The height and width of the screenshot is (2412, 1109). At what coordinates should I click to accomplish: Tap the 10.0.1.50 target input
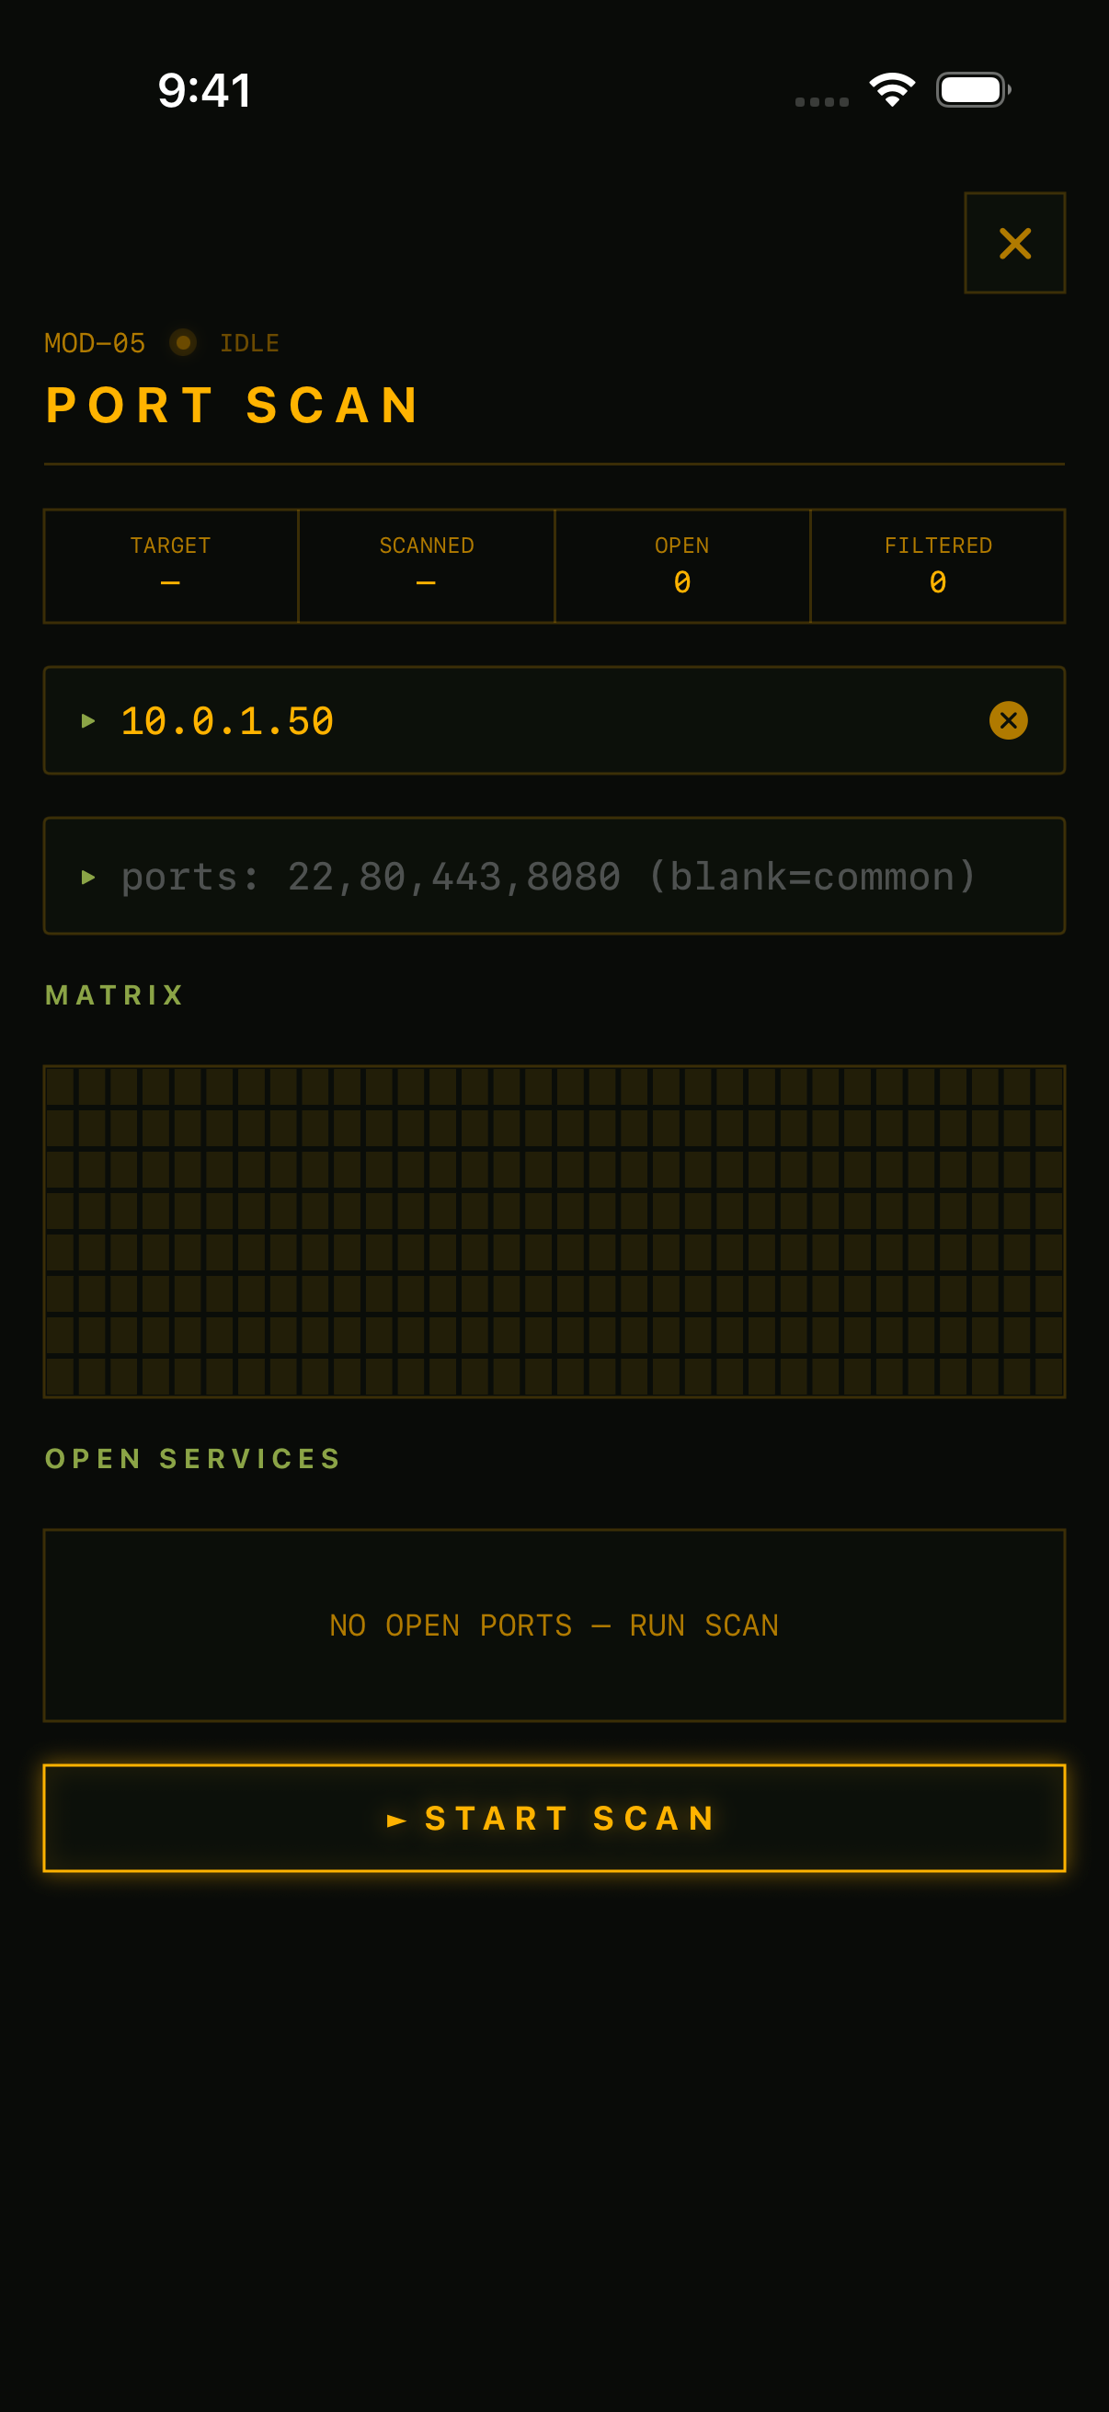pyautogui.click(x=554, y=720)
